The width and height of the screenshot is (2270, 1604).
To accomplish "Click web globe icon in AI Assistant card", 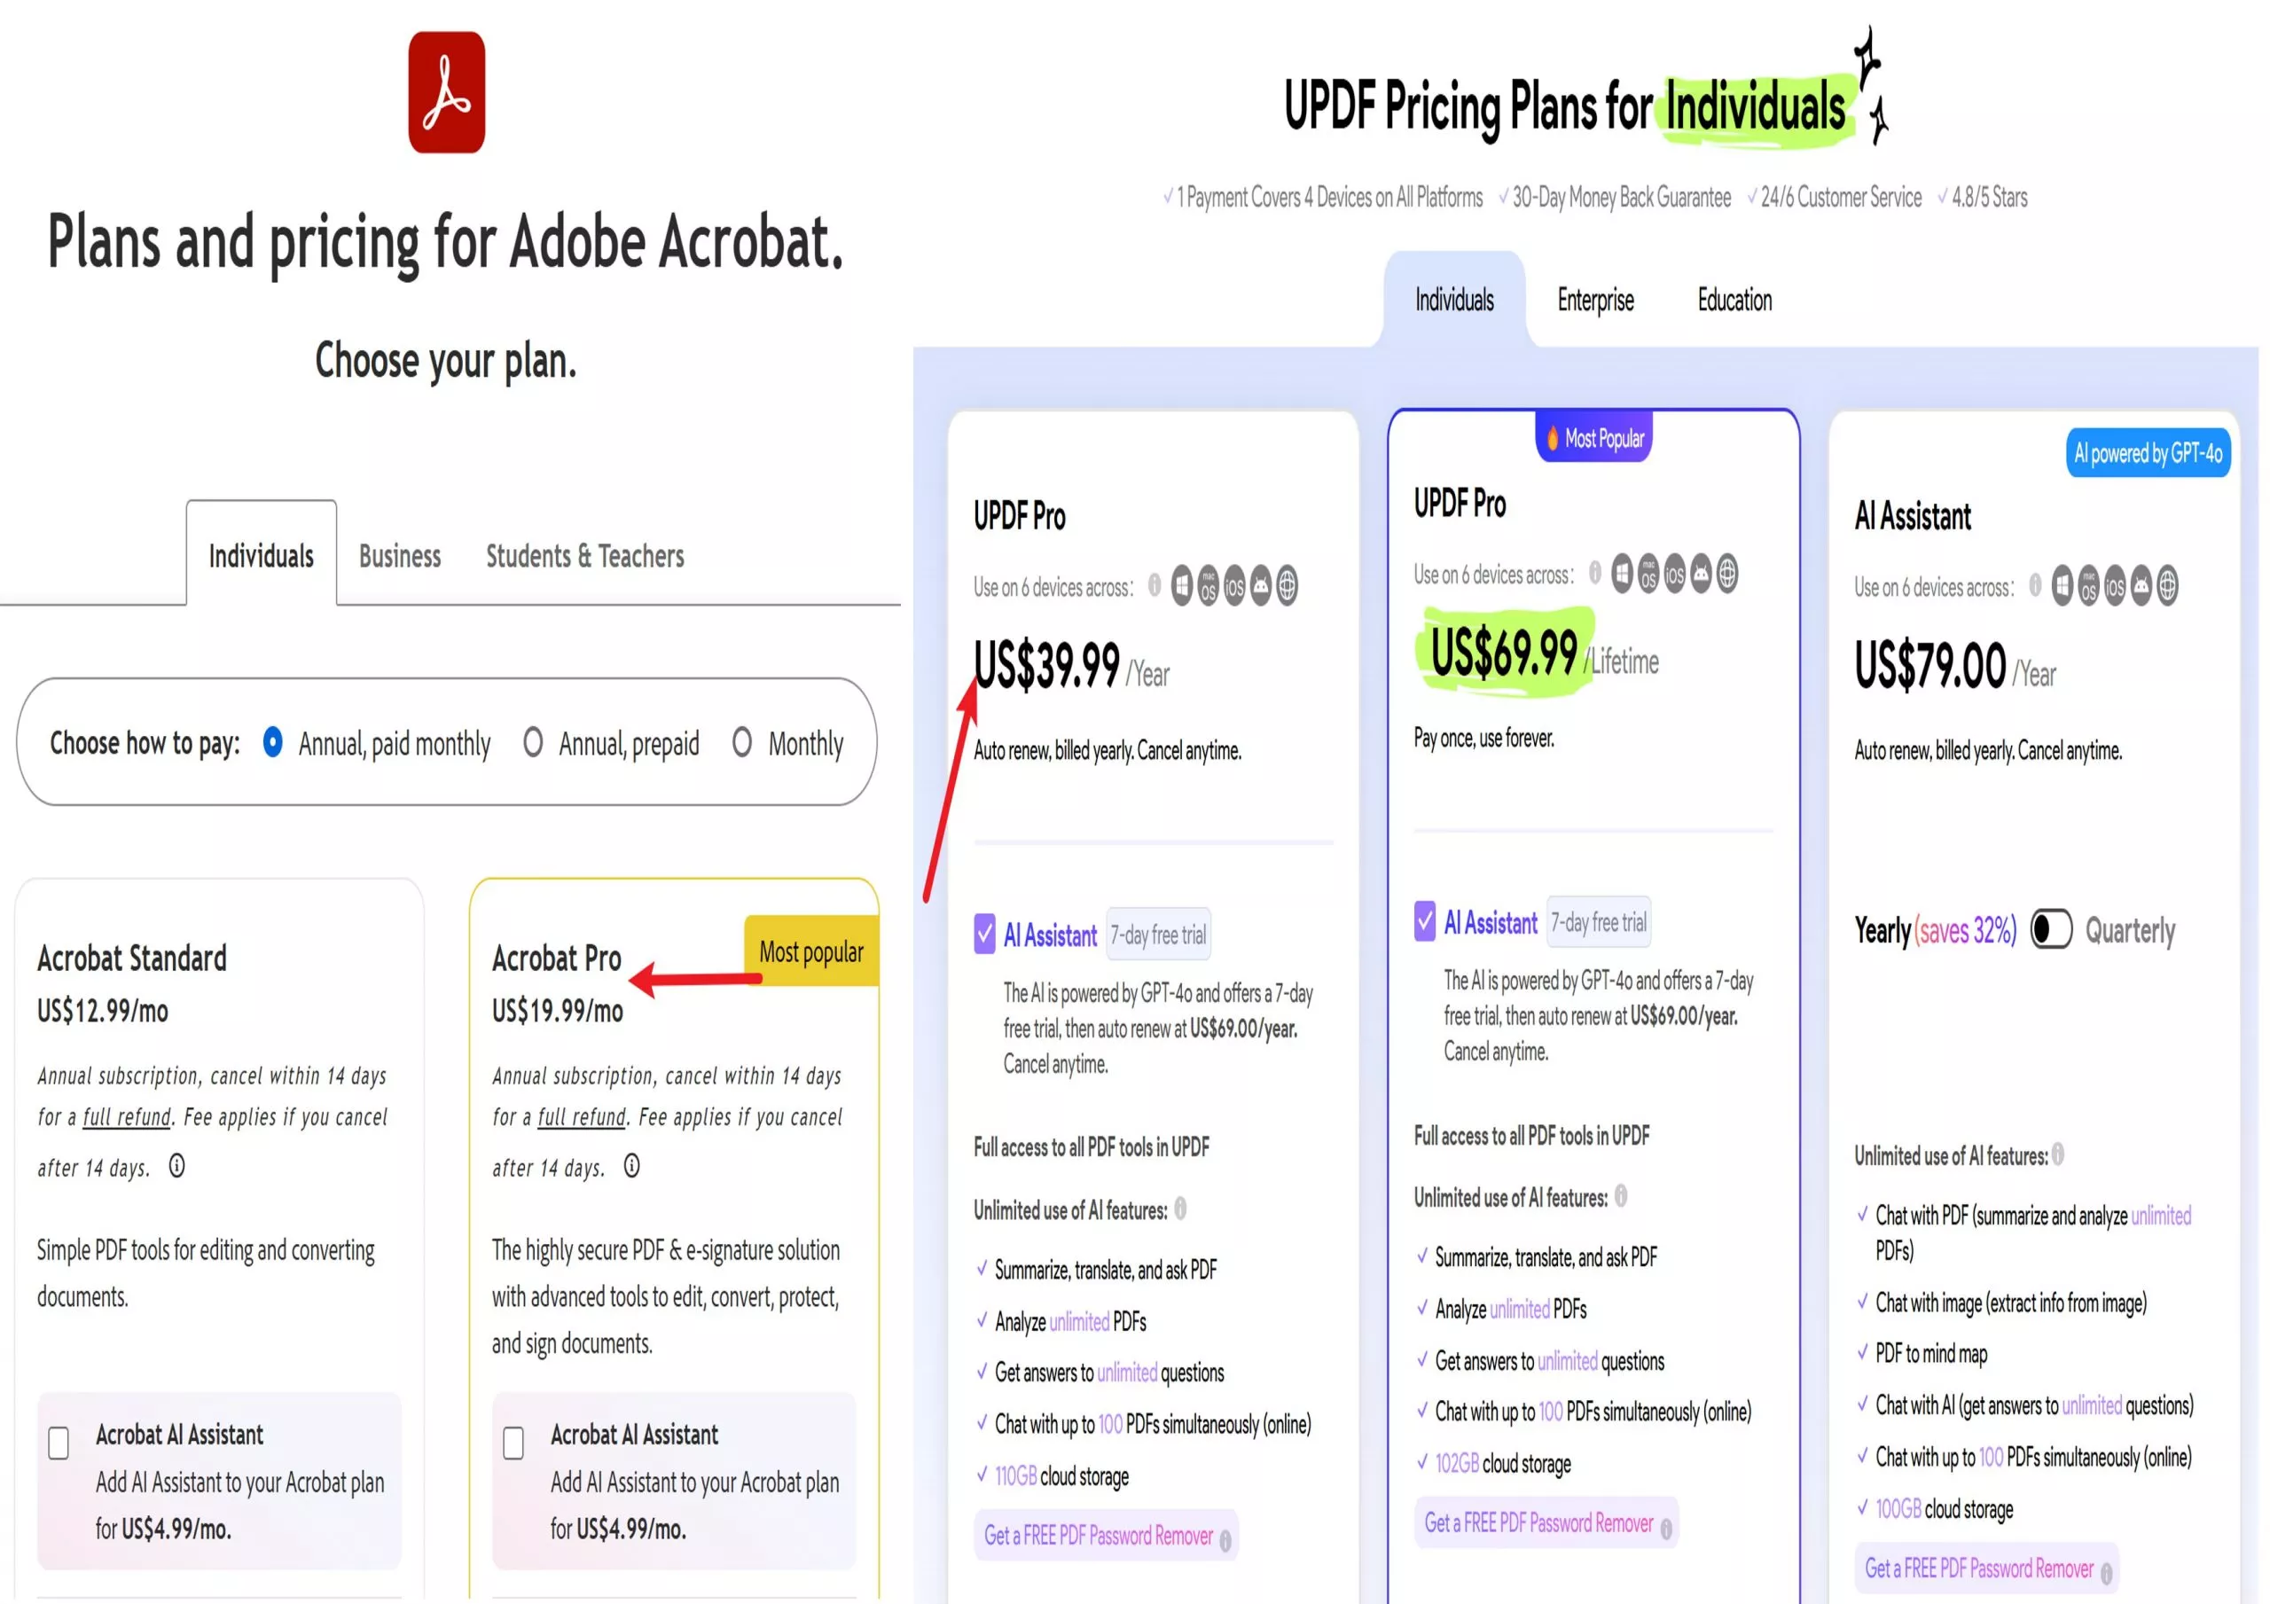I will click(x=2167, y=585).
